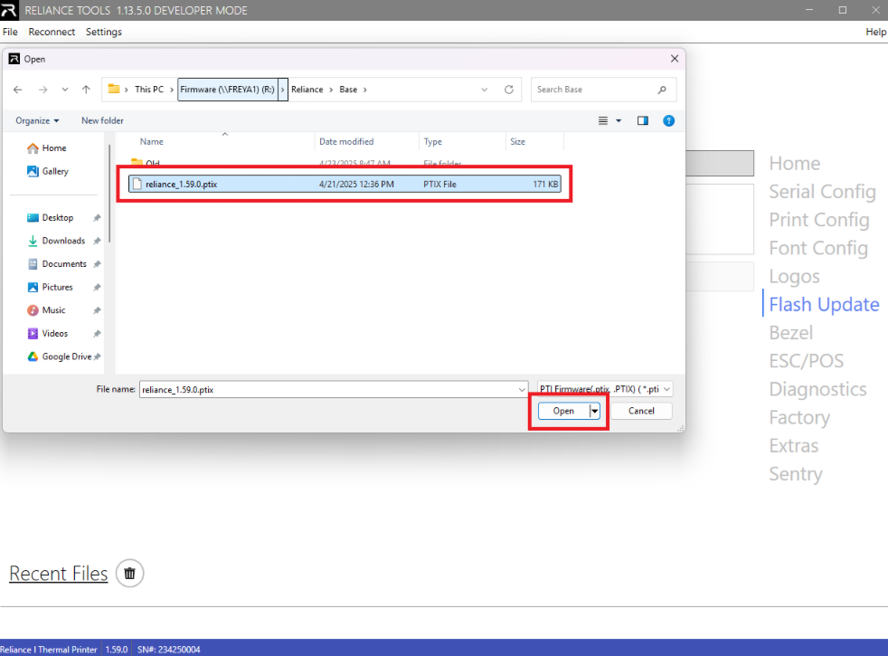Expand the file type filter dropdown

[604, 389]
